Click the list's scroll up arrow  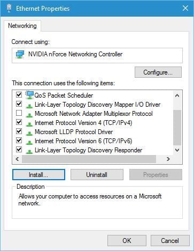point(177,95)
